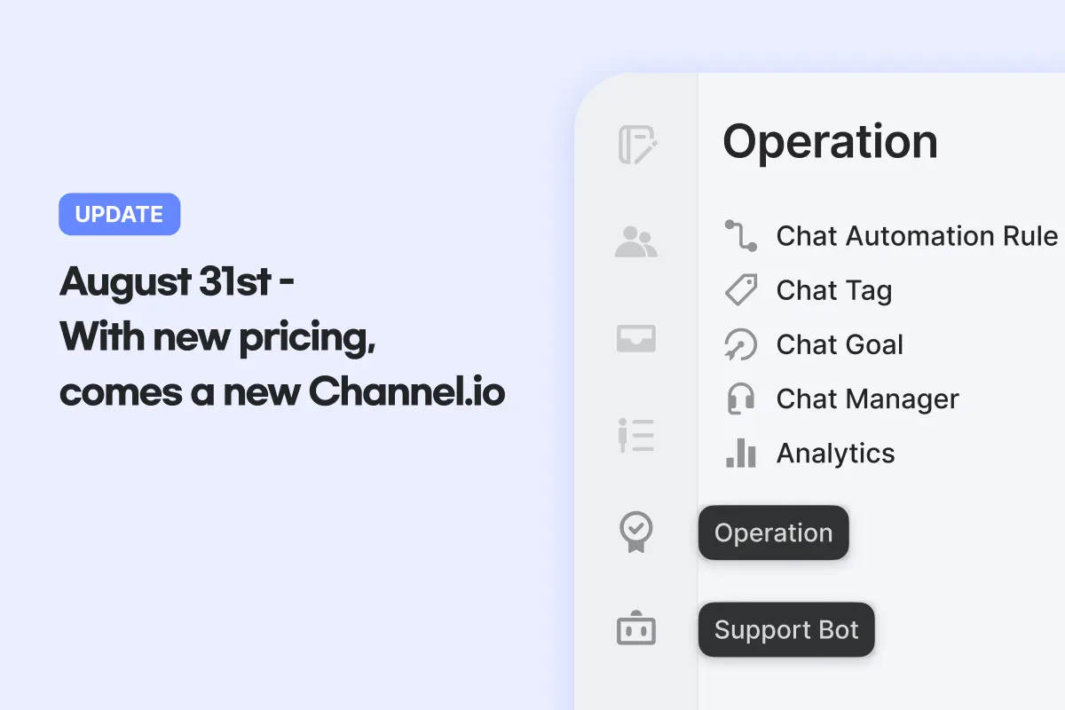Go to Chat Goal text item
This screenshot has width=1065, height=710.
point(840,344)
